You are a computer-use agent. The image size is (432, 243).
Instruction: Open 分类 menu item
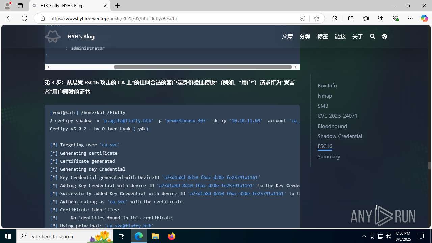click(305, 36)
